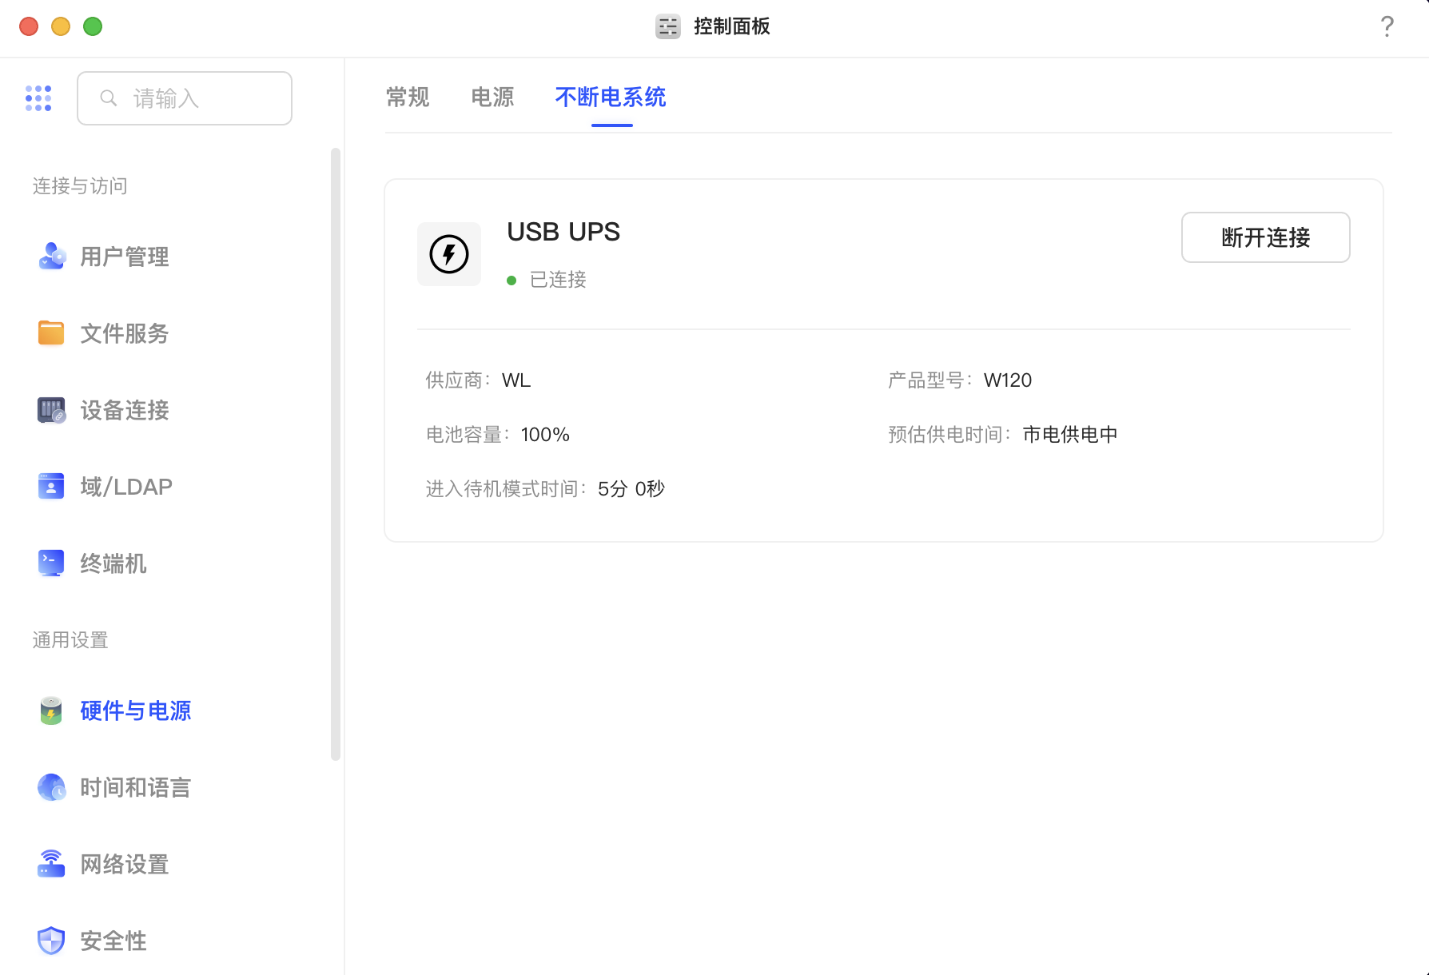Viewport: 1429px width, 975px height.
Task: Open the 安全性 shield icon
Action: [50, 940]
